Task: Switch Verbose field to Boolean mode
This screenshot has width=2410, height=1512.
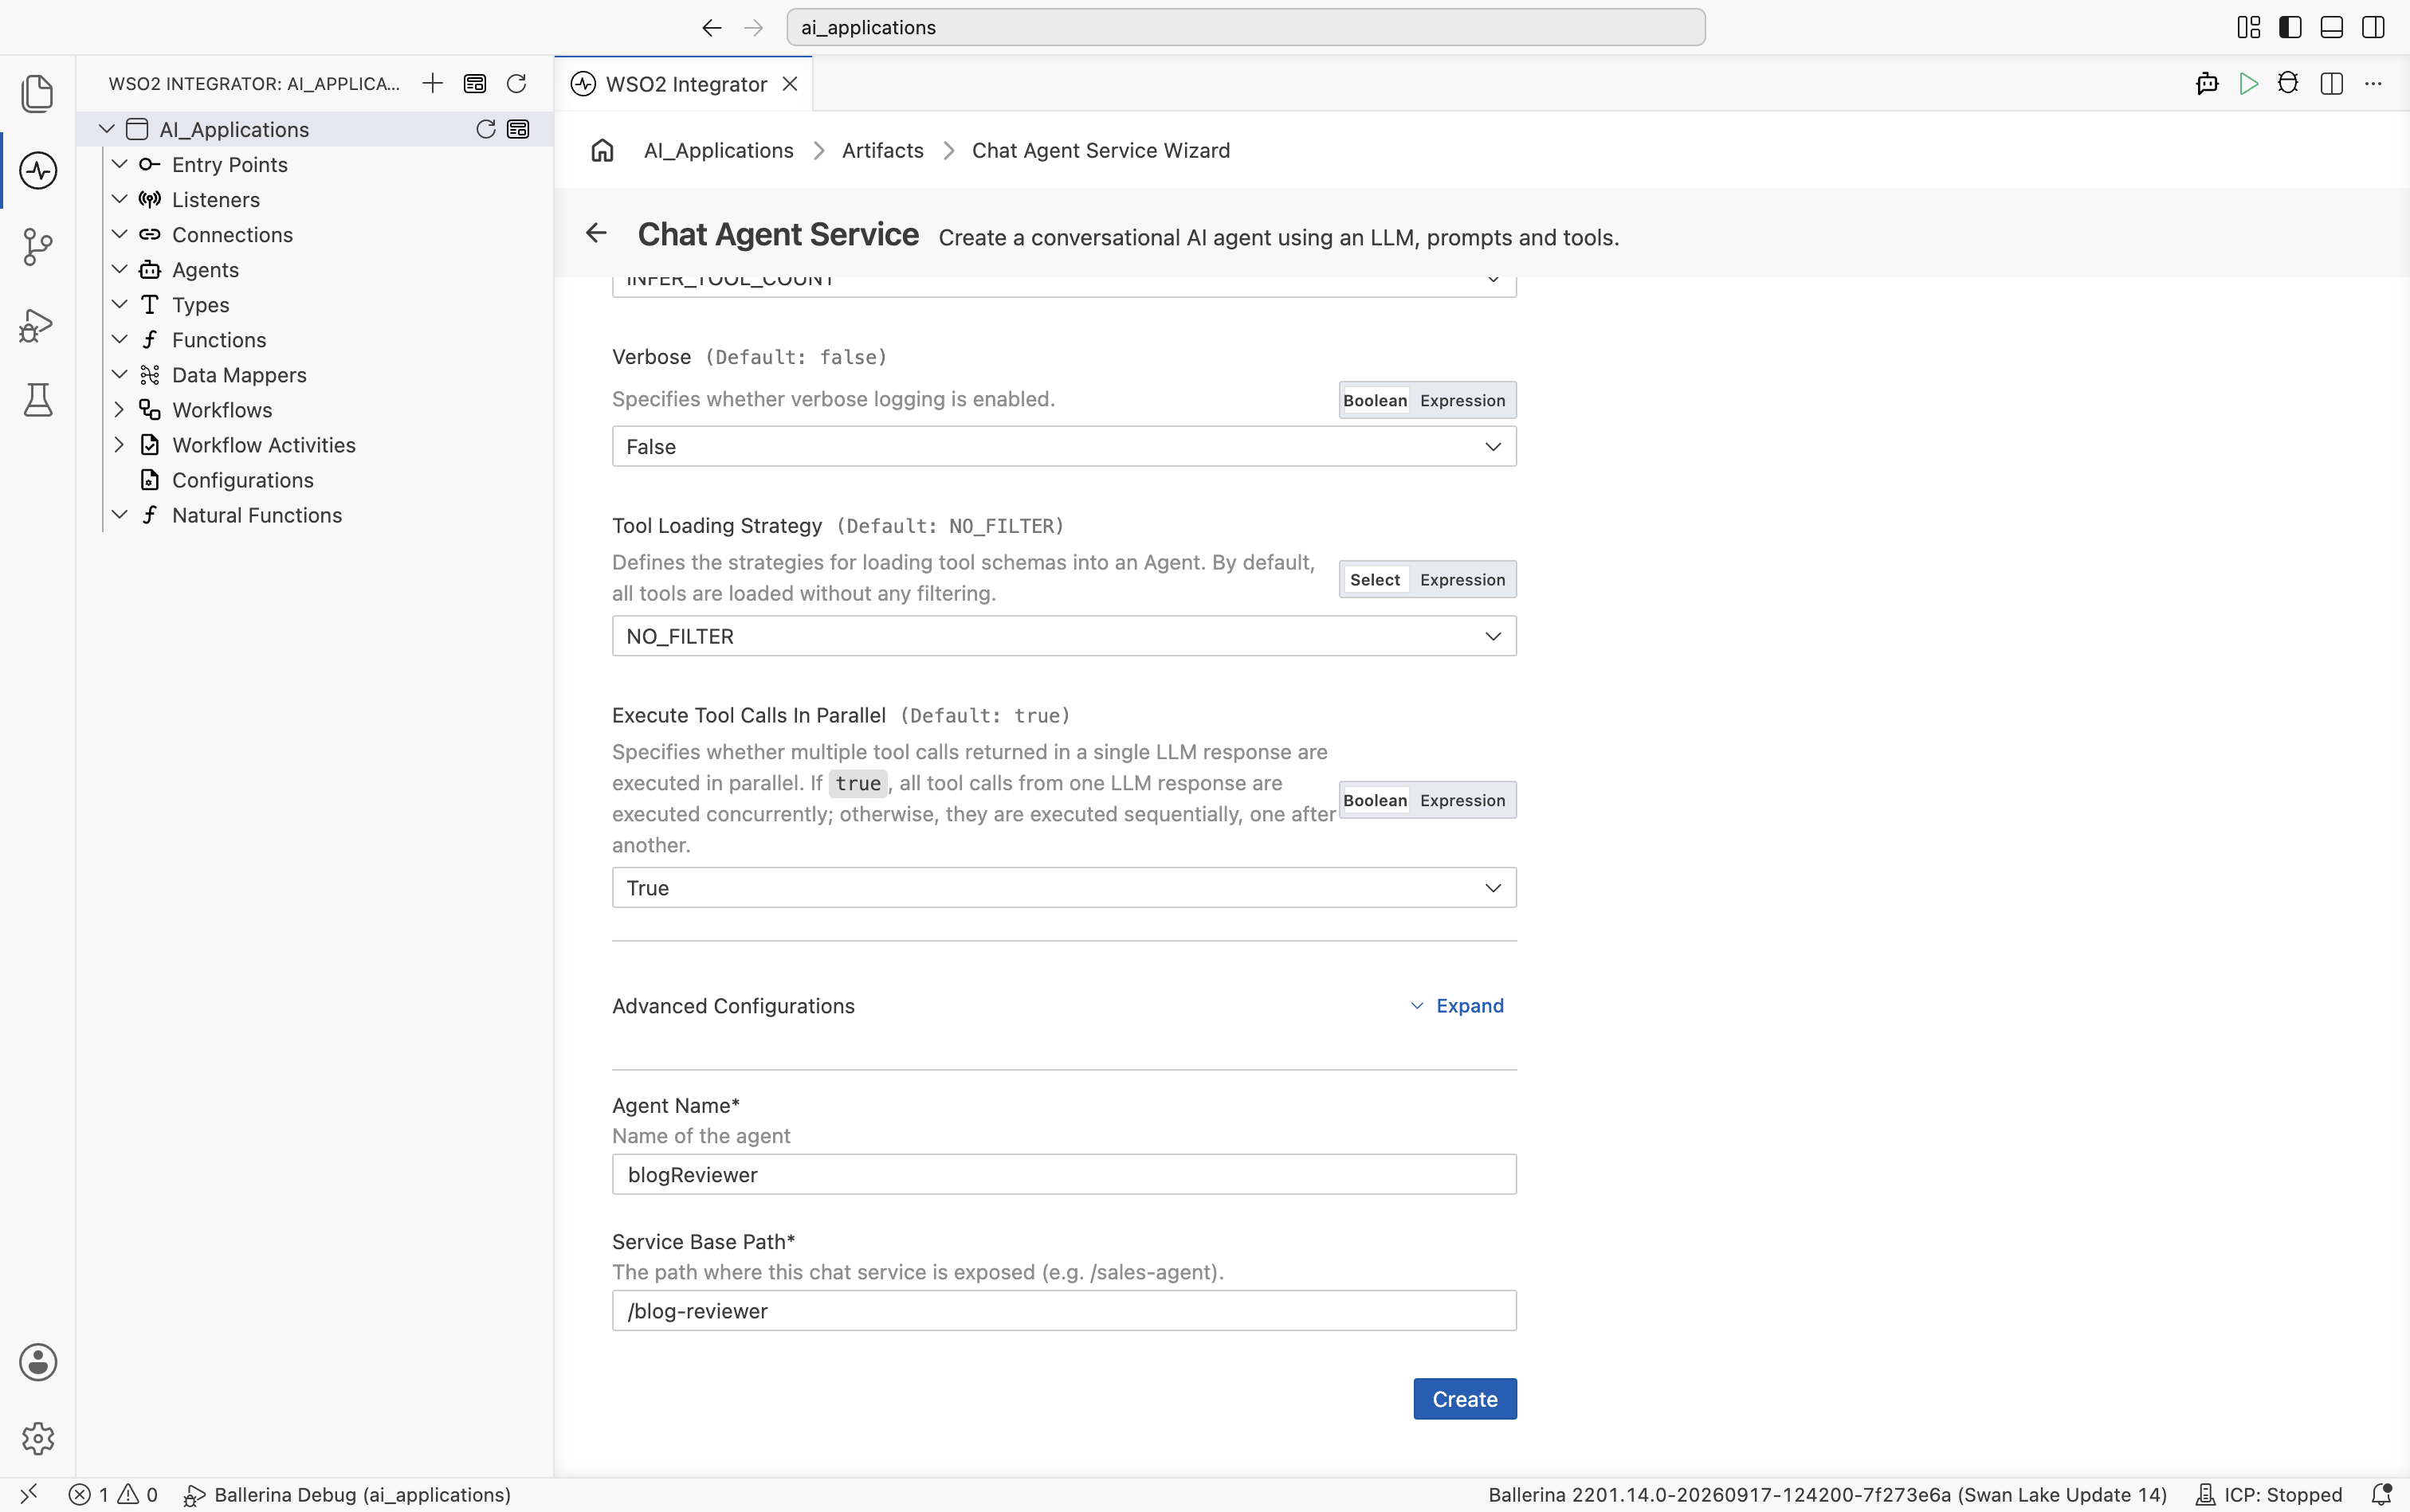Action: click(1375, 400)
